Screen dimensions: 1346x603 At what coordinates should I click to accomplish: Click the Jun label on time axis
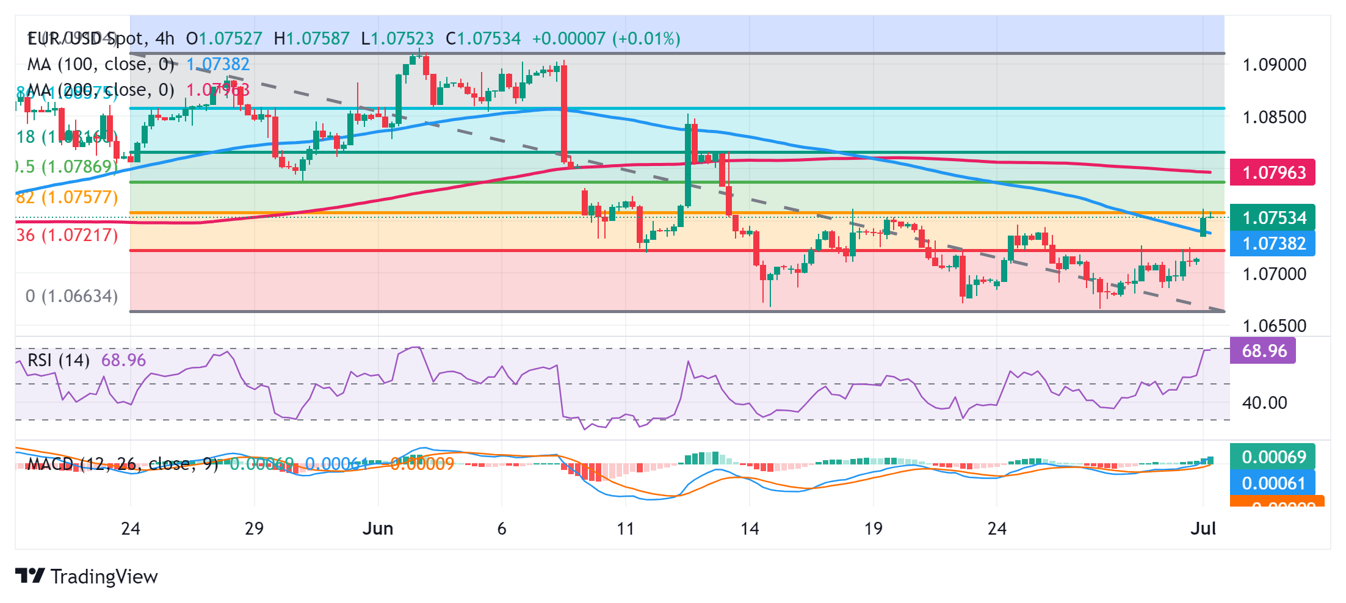378,529
